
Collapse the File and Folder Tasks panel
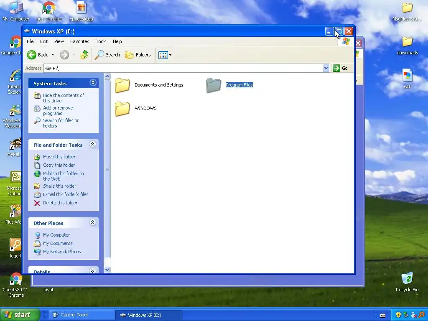coord(92,144)
